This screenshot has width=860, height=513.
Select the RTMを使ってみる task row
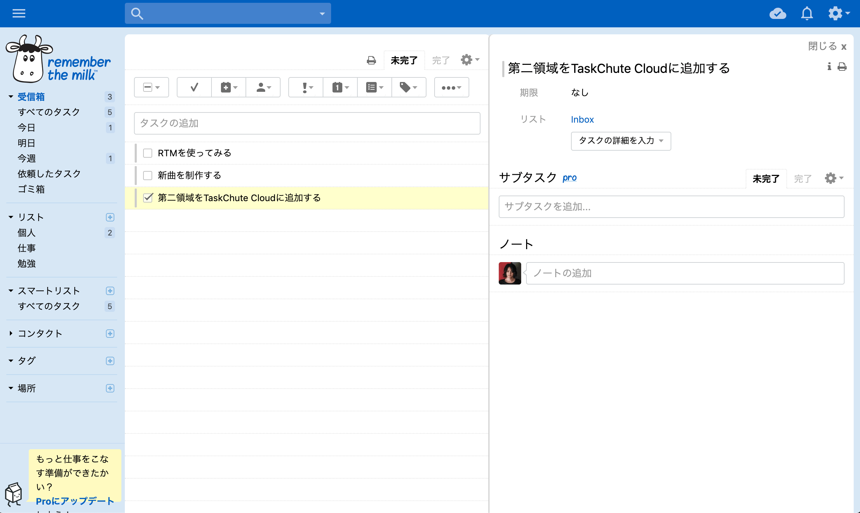tap(307, 153)
